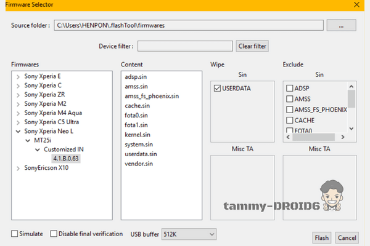
Task: Click the Source folder path field
Action: (189, 25)
